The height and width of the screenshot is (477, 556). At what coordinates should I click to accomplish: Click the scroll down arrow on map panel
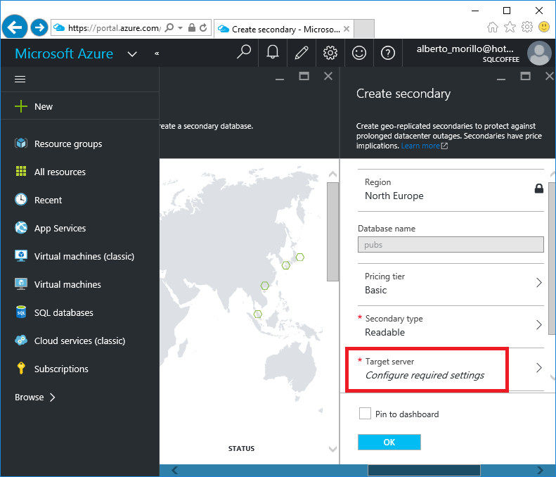332,449
